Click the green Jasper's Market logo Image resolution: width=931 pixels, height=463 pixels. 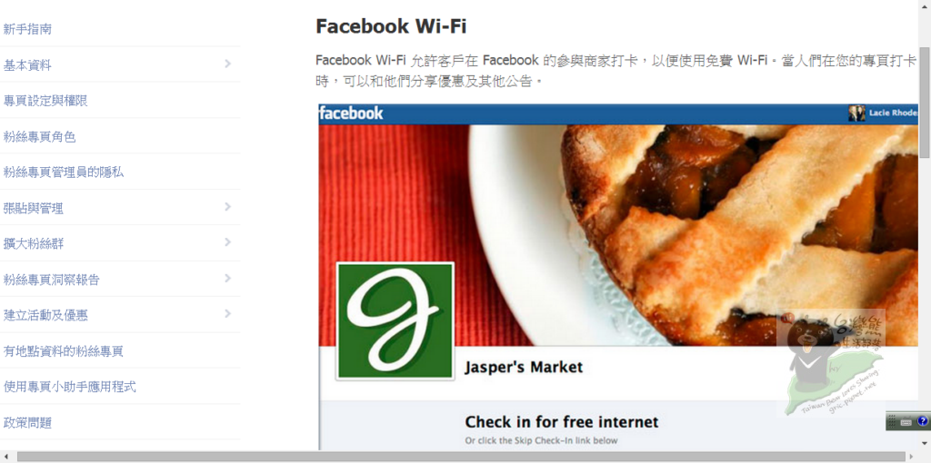click(395, 320)
